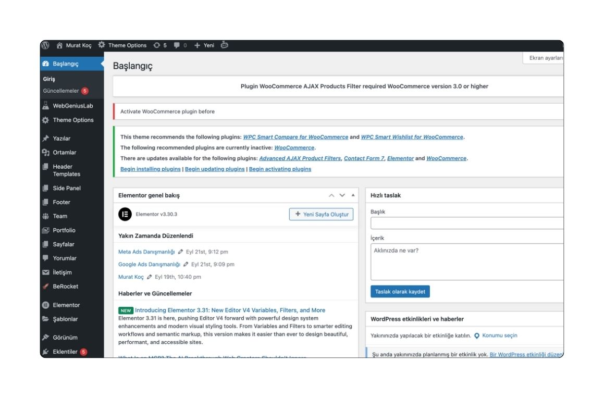
Task: Click the İletişim envelope icon
Action: pos(46,272)
